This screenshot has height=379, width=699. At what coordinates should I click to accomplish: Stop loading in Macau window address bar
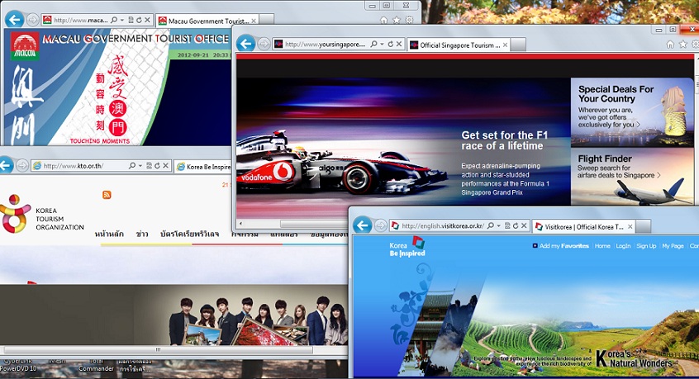point(148,20)
